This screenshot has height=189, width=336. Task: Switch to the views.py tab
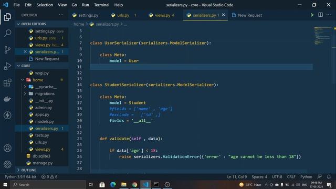(162, 15)
